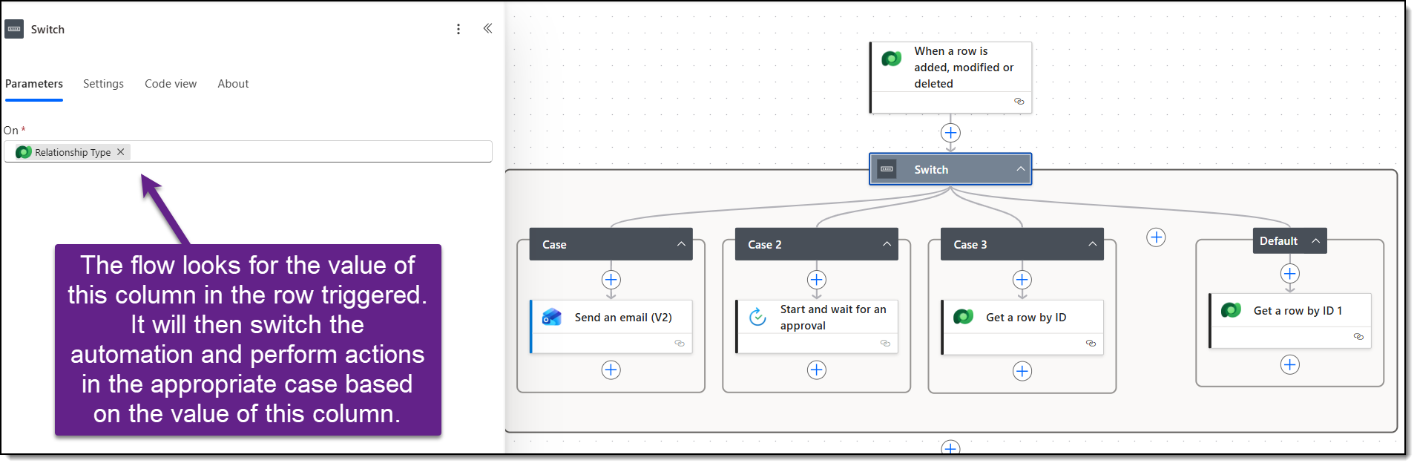Collapse the Case 3 branch

point(1092,244)
